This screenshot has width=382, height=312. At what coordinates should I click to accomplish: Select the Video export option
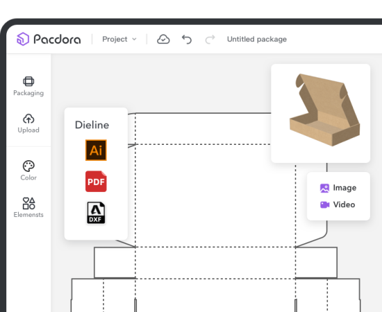pyautogui.click(x=338, y=205)
